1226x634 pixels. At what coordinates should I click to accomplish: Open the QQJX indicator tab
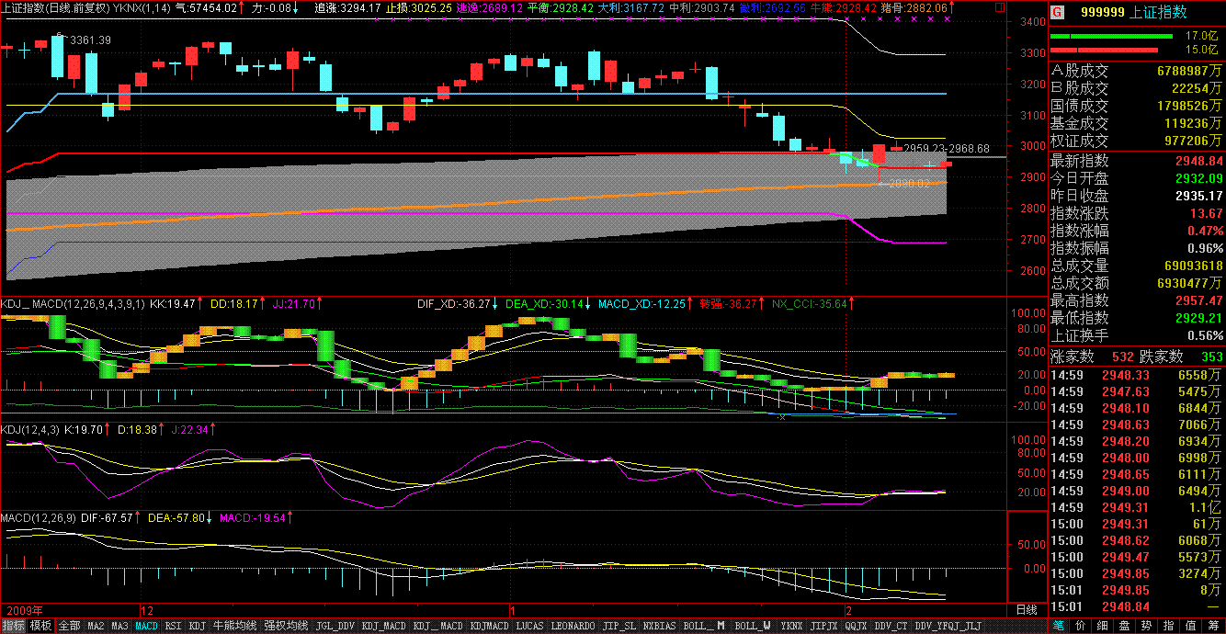[x=856, y=626]
